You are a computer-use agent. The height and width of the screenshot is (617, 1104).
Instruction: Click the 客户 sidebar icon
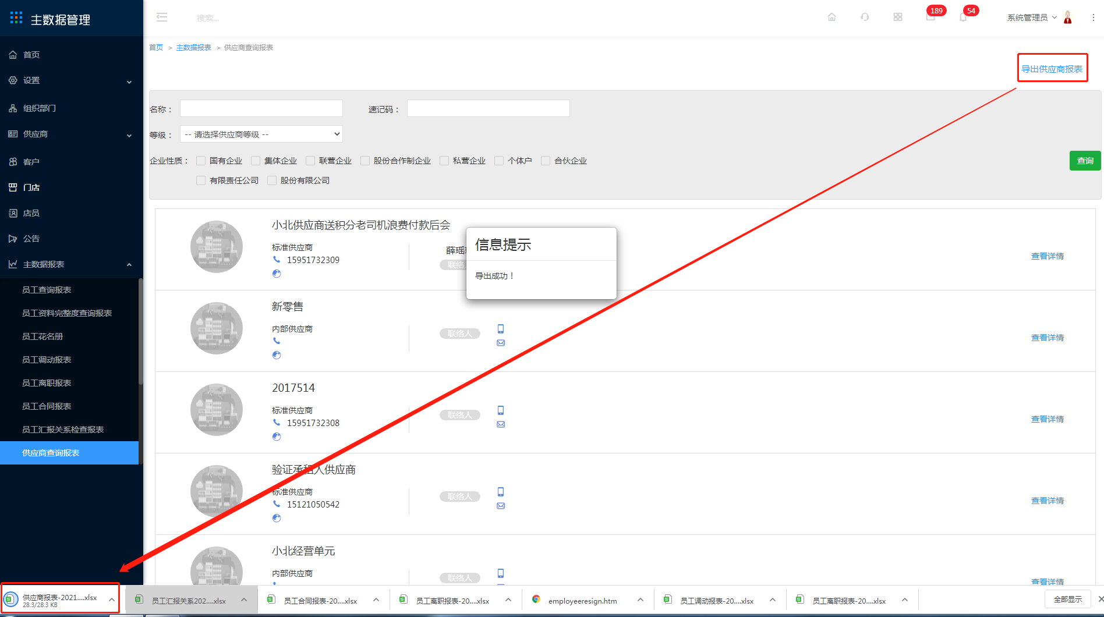pos(13,162)
